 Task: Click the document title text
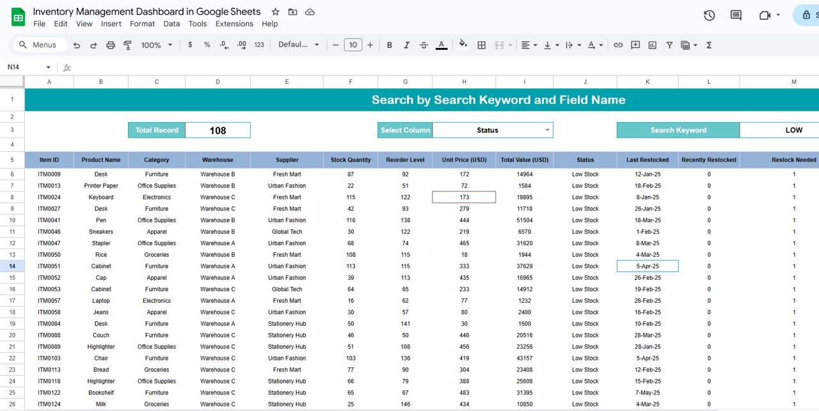point(147,12)
